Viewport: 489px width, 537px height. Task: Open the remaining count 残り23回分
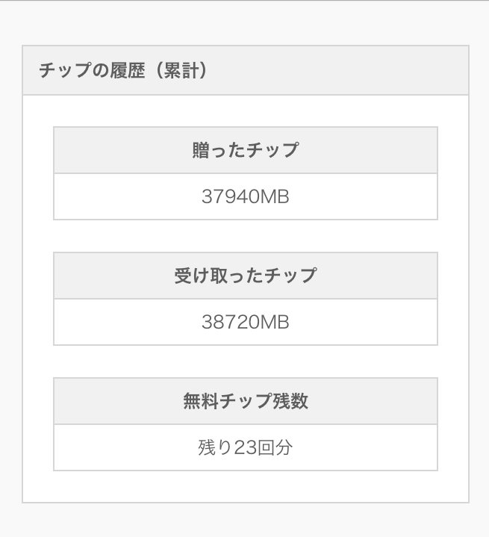coord(245,448)
